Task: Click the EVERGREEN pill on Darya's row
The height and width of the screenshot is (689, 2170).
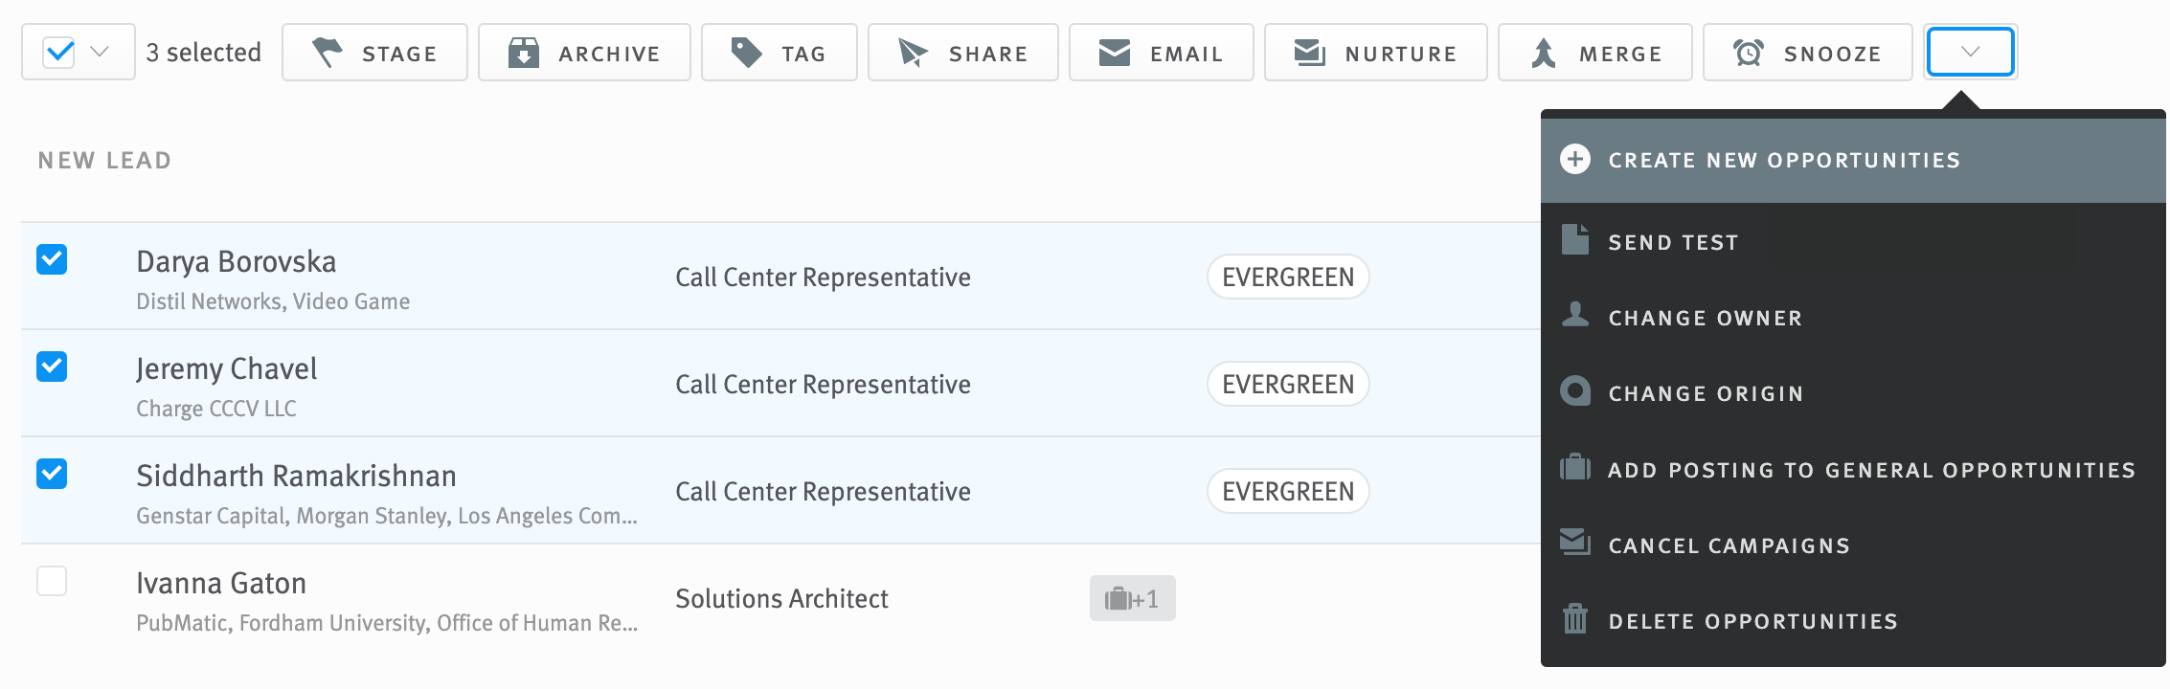Action: pos(1288,277)
